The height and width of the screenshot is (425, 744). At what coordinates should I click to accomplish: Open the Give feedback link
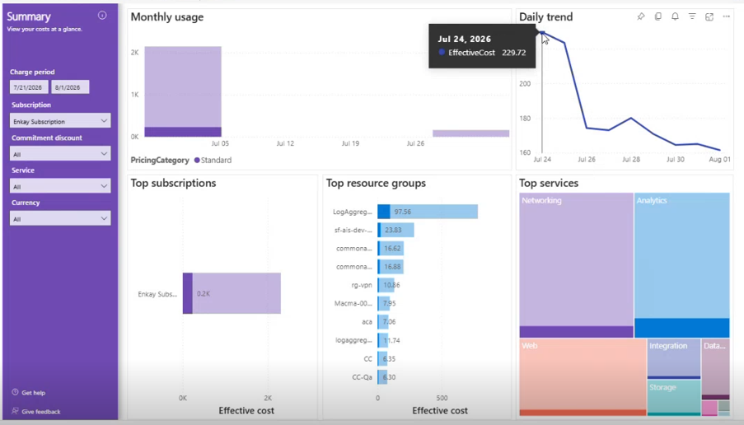pyautogui.click(x=41, y=412)
